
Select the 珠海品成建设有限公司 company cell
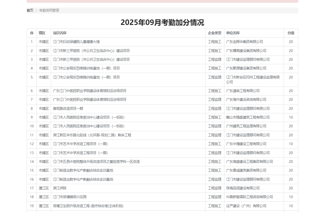(x=243, y=188)
